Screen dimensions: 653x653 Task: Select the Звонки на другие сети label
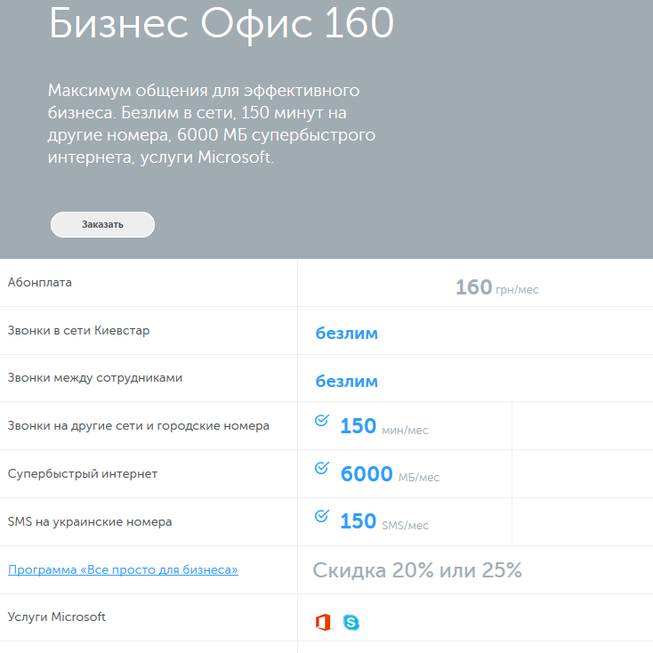click(x=138, y=426)
